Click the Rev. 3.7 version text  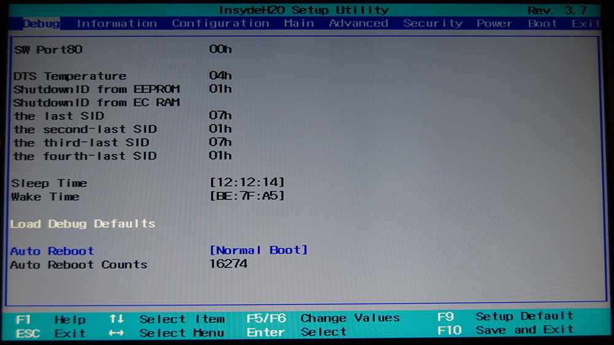[x=557, y=10]
